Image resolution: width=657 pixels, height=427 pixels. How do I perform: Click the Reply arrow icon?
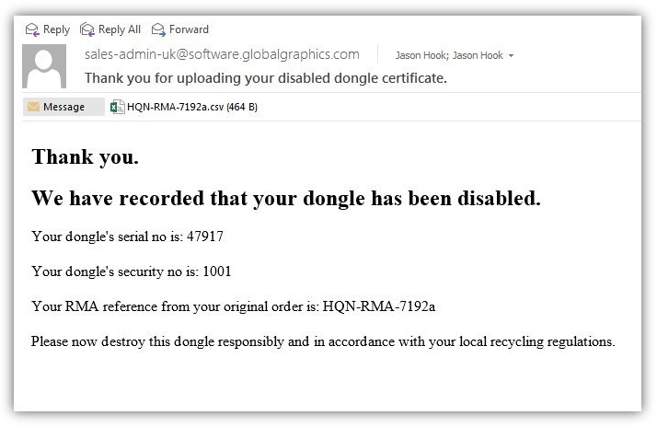click(33, 29)
